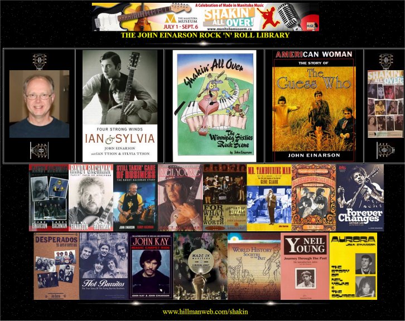Image resolution: width=405 pixels, height=321 pixels.
Task: Click guitar headstock icon above the portrait
Action: coord(39,61)
